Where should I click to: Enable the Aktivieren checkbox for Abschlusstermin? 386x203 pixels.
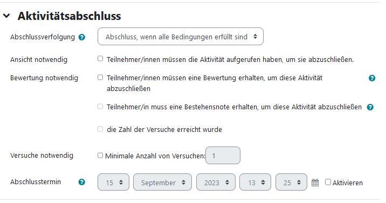[x=328, y=182]
